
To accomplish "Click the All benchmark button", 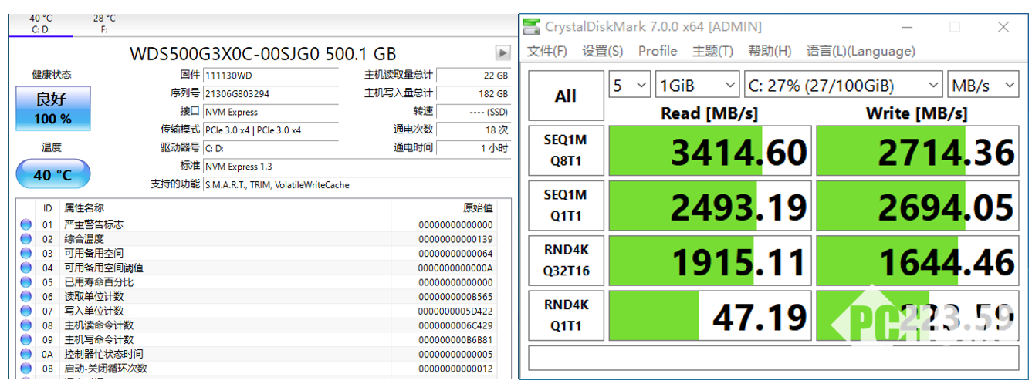I will pyautogui.click(x=566, y=96).
